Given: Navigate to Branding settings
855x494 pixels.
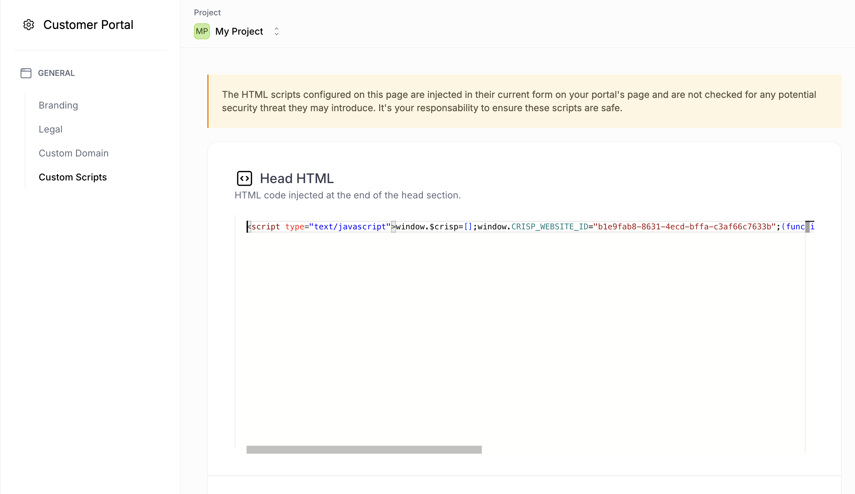Looking at the screenshot, I should (58, 105).
